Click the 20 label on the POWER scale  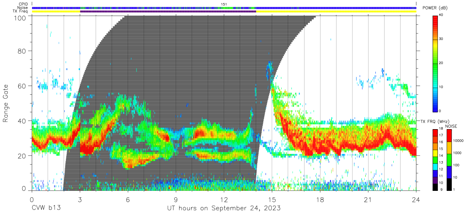click(x=441, y=63)
